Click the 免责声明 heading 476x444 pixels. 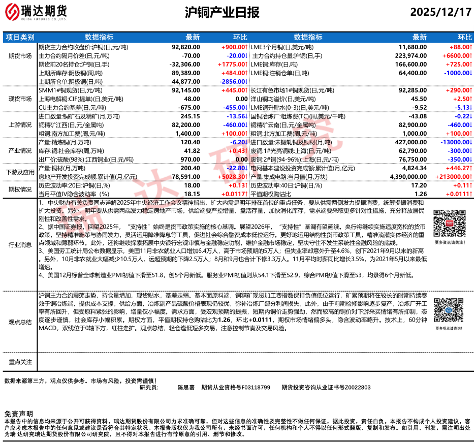pos(18,414)
